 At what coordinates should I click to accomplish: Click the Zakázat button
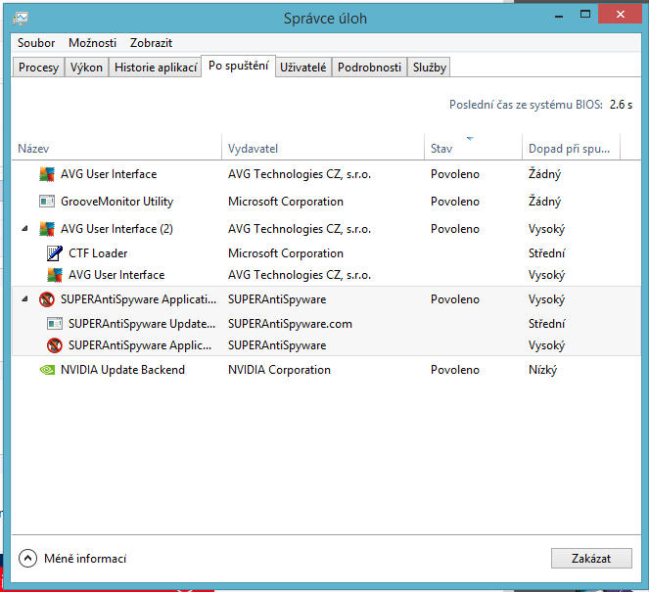coord(591,559)
